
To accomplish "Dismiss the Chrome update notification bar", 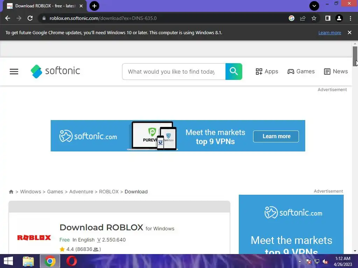I will pos(350,32).
